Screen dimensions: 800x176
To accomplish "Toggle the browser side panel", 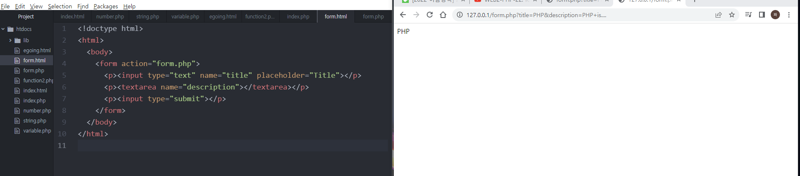I will click(762, 15).
